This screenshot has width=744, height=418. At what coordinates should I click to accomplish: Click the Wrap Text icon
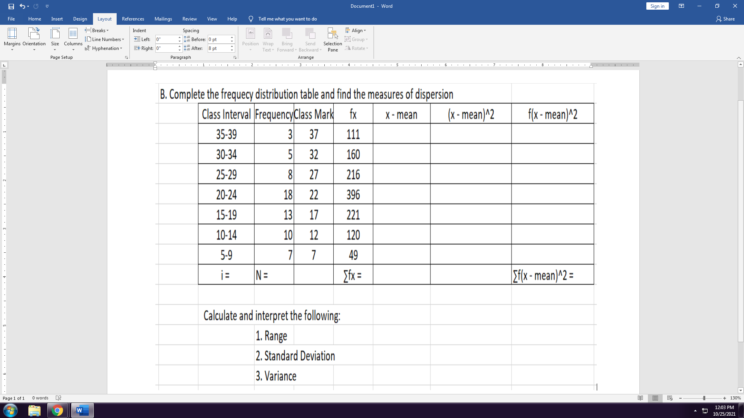[268, 39]
